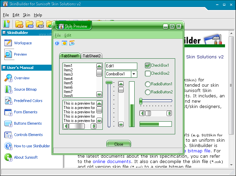This screenshot has width=236, height=176.
Task: Open the Workspace link
Action: 23,43
